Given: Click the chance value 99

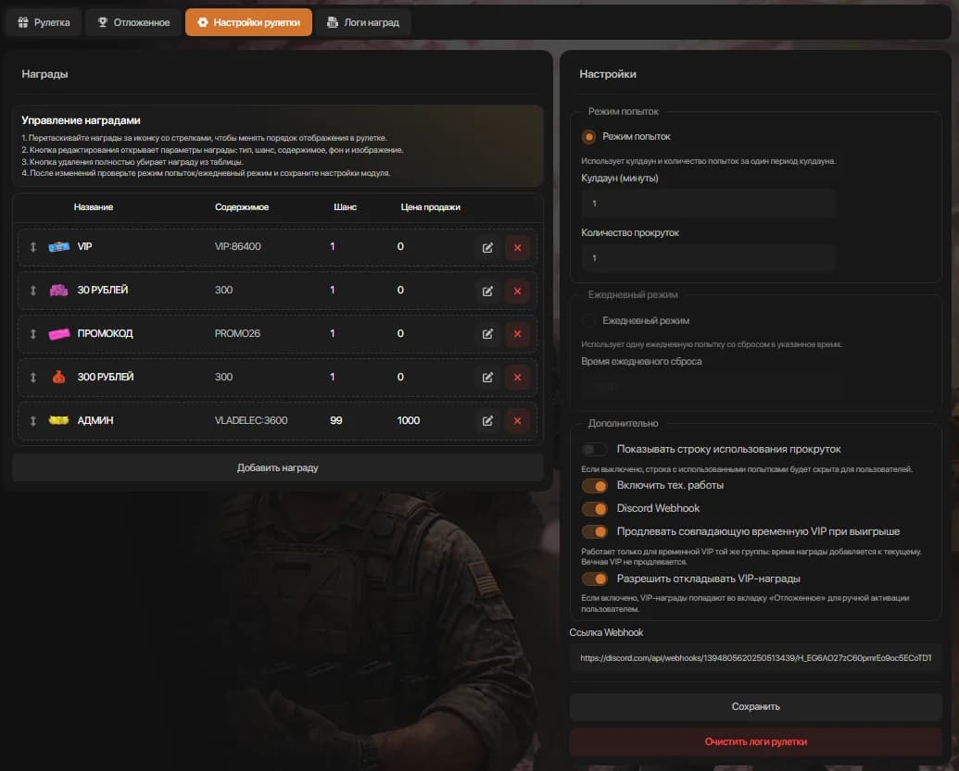Looking at the screenshot, I should [335, 420].
